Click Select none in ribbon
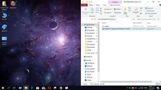Image resolution: width=161 pixels, height=90 pixels. [x=150, y=11]
